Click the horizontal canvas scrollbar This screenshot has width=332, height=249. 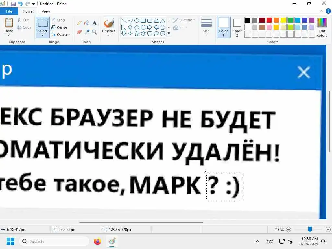click(141, 222)
